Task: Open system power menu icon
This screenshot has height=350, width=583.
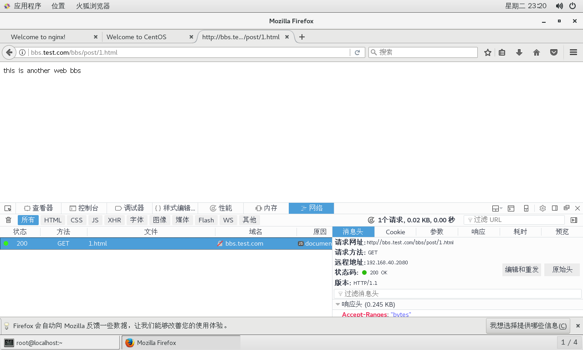Action: pos(573,6)
